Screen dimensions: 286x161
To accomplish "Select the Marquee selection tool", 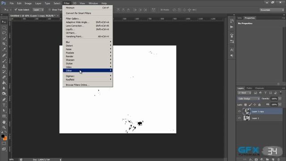I will point(4,28).
